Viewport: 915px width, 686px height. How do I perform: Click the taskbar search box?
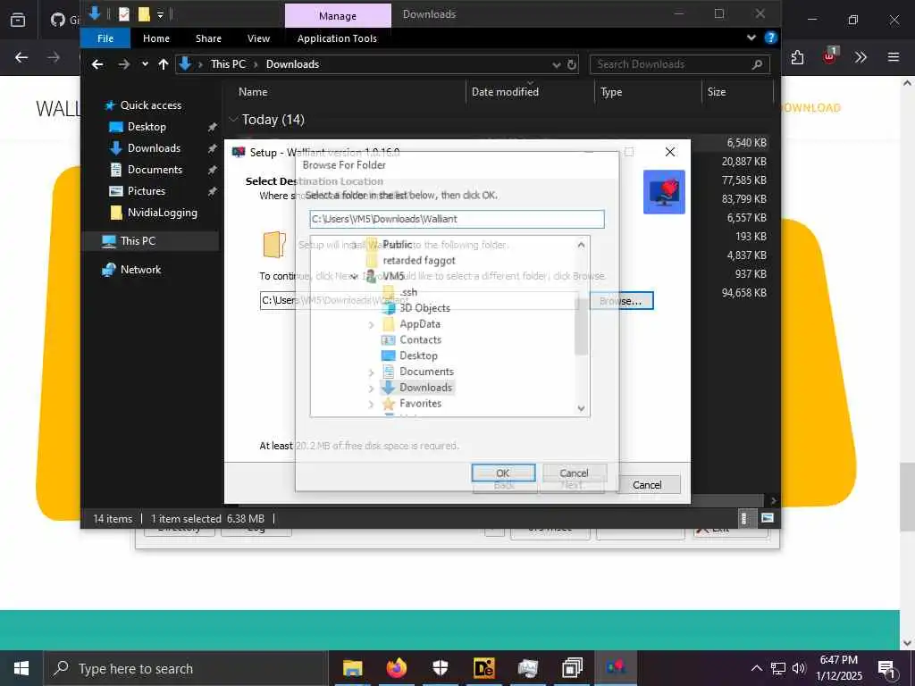coord(186,668)
